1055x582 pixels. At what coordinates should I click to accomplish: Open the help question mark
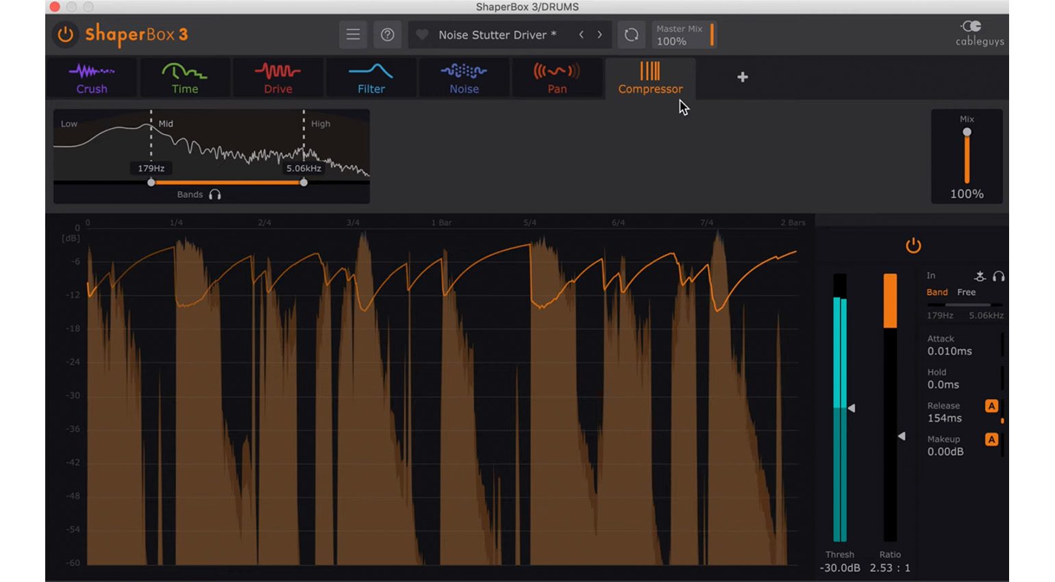point(387,35)
